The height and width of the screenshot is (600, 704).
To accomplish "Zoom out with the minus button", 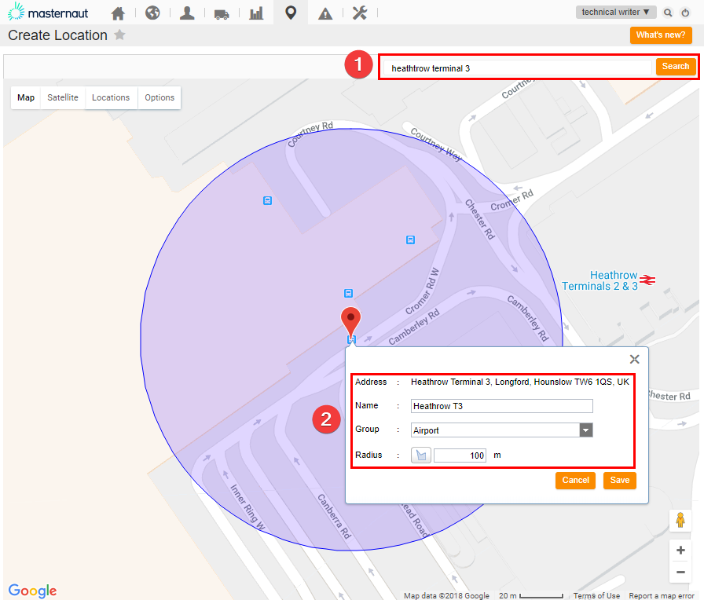I will [680, 573].
